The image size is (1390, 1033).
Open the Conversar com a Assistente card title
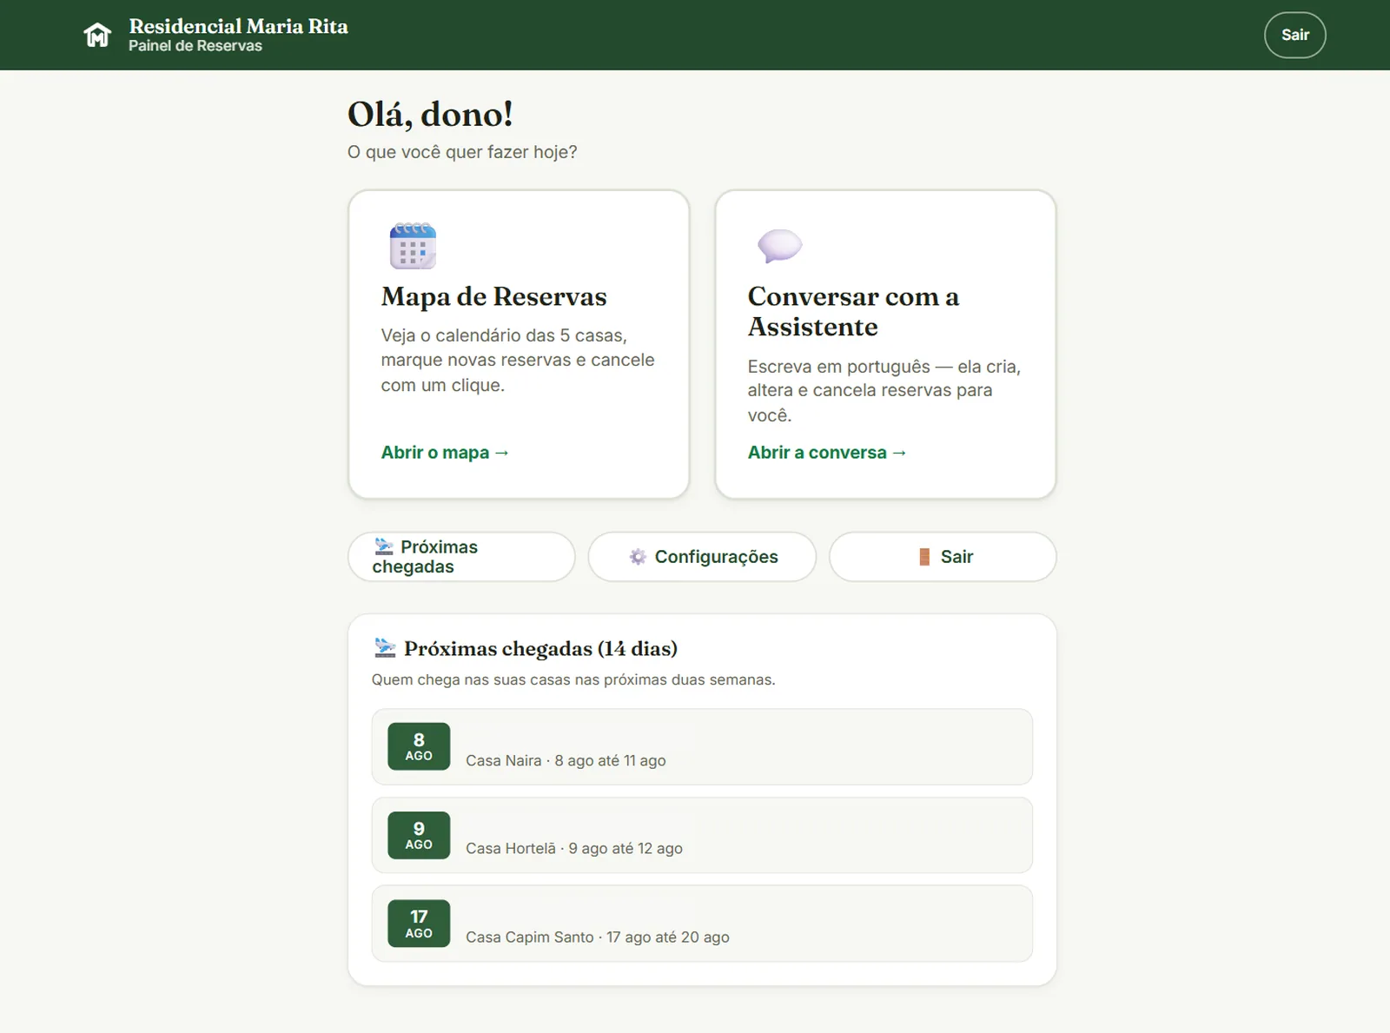click(x=853, y=311)
